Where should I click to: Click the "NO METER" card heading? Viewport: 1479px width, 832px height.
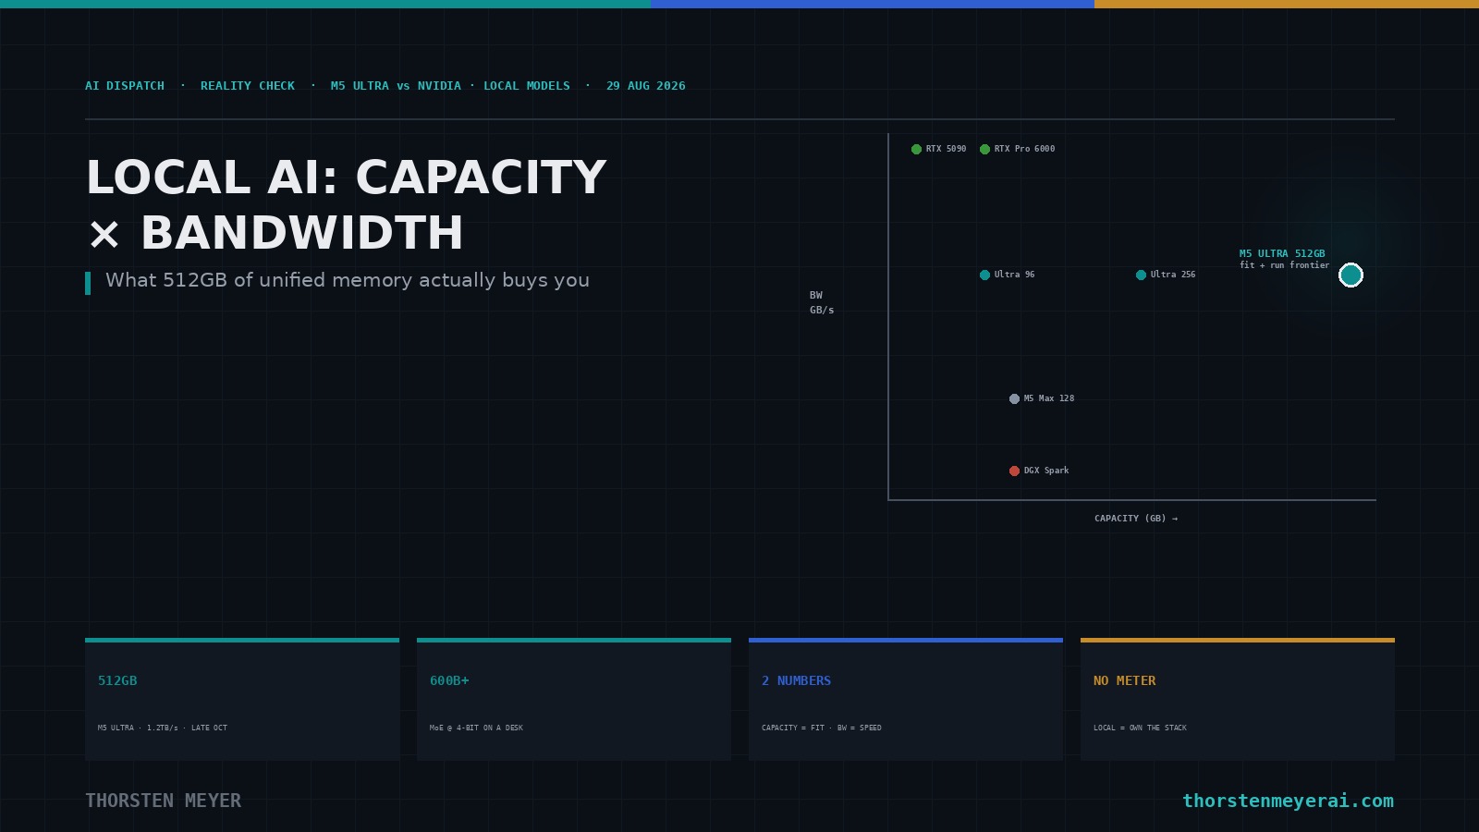1124,680
